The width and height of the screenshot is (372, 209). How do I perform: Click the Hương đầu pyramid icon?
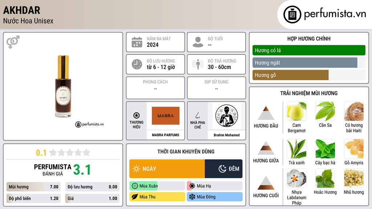tap(266, 113)
